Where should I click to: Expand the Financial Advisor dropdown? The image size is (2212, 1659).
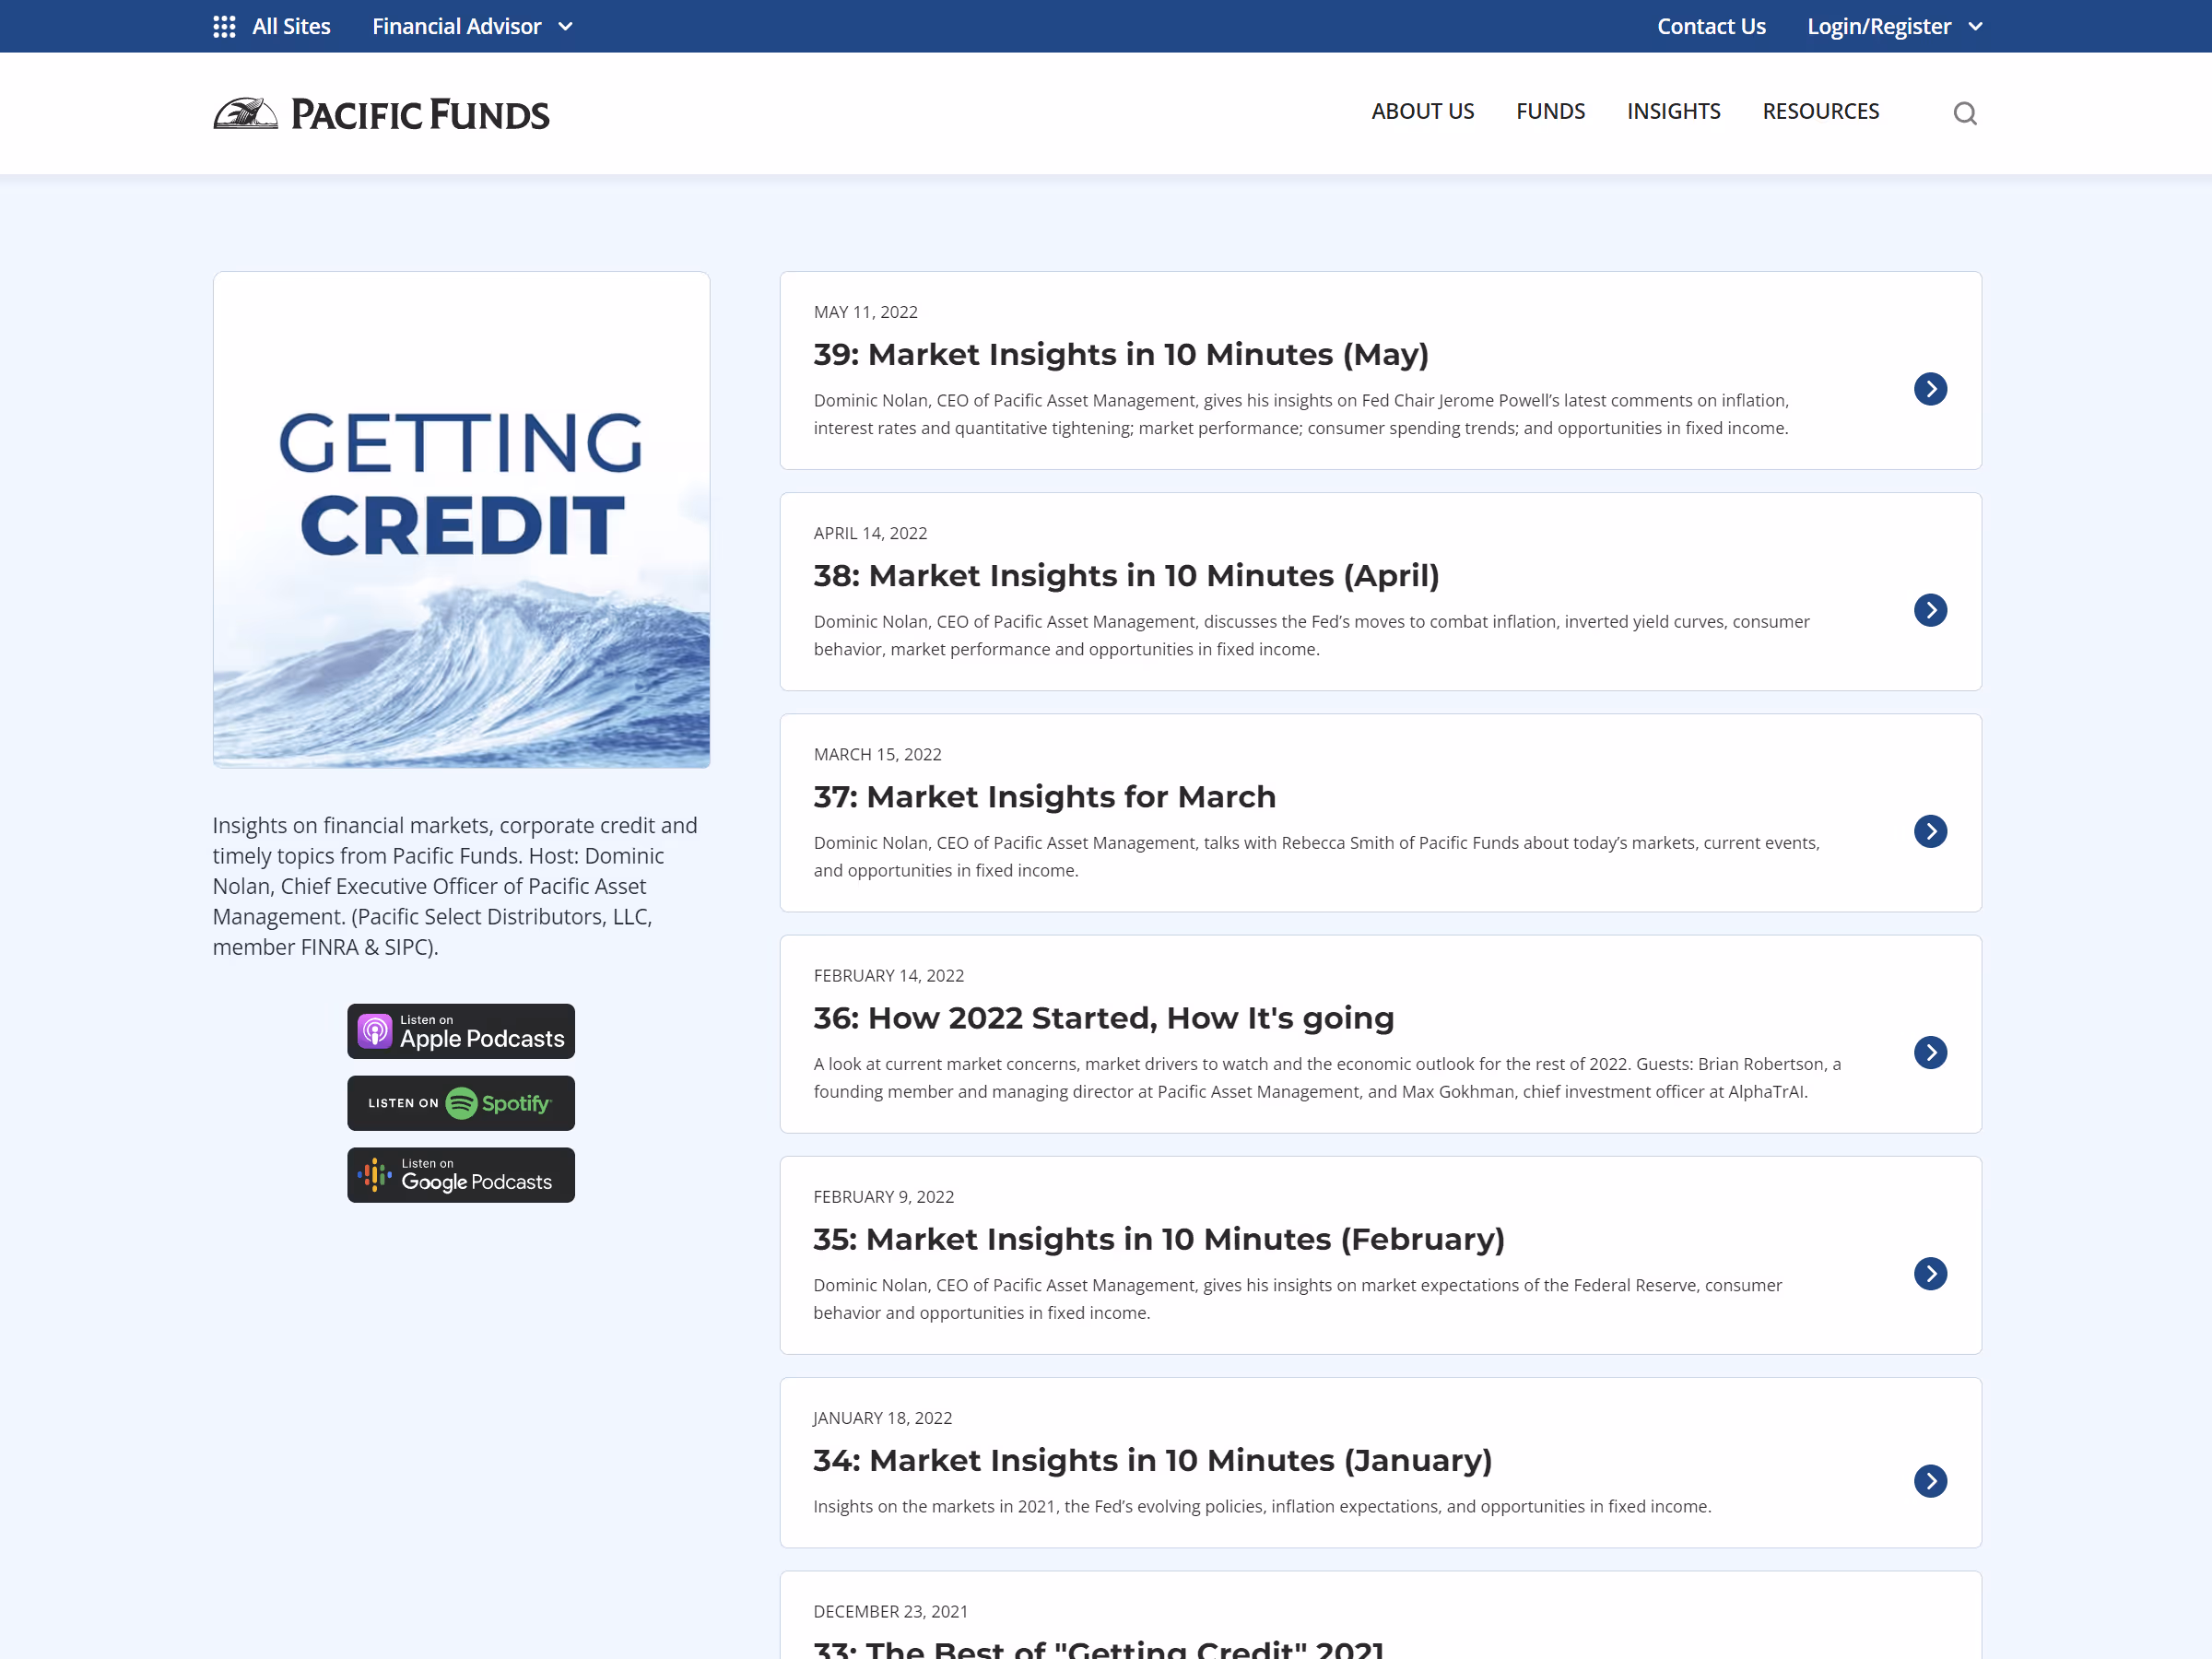472,27
